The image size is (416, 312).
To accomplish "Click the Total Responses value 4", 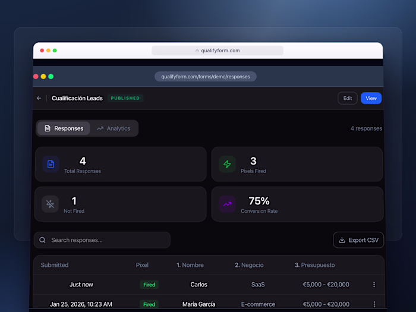I will coord(83,161).
